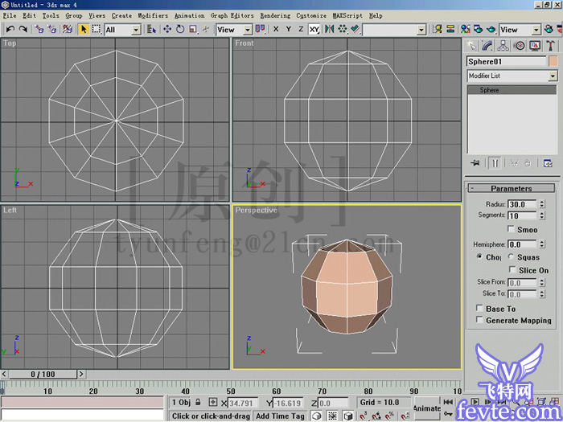Activate the Select and Move tool
Screen dimensions: 563x422
click(x=167, y=30)
